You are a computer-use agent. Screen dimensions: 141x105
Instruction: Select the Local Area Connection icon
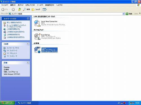[x=37, y=23]
